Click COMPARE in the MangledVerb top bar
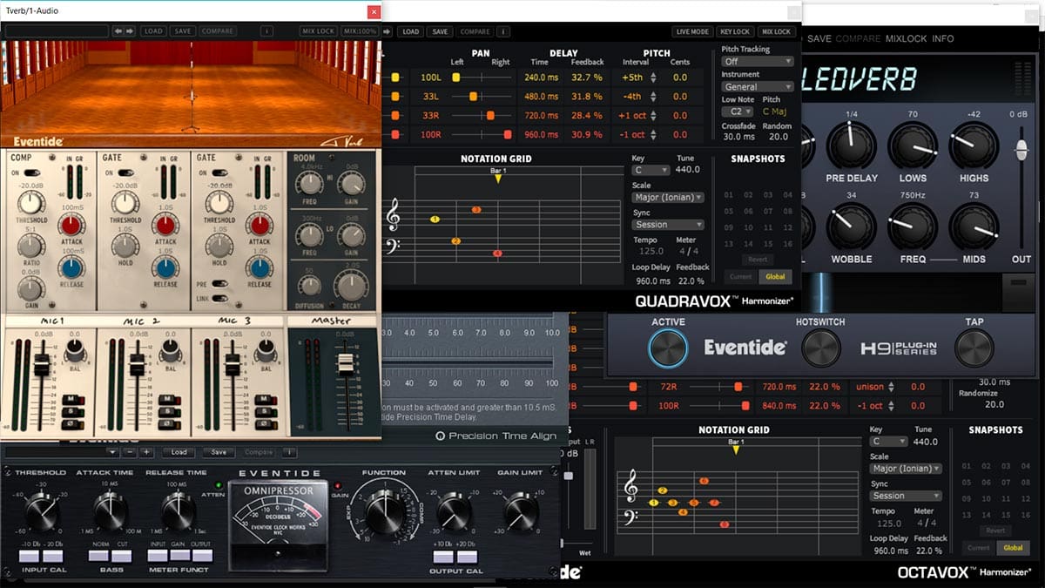The width and height of the screenshot is (1045, 588). [858, 38]
